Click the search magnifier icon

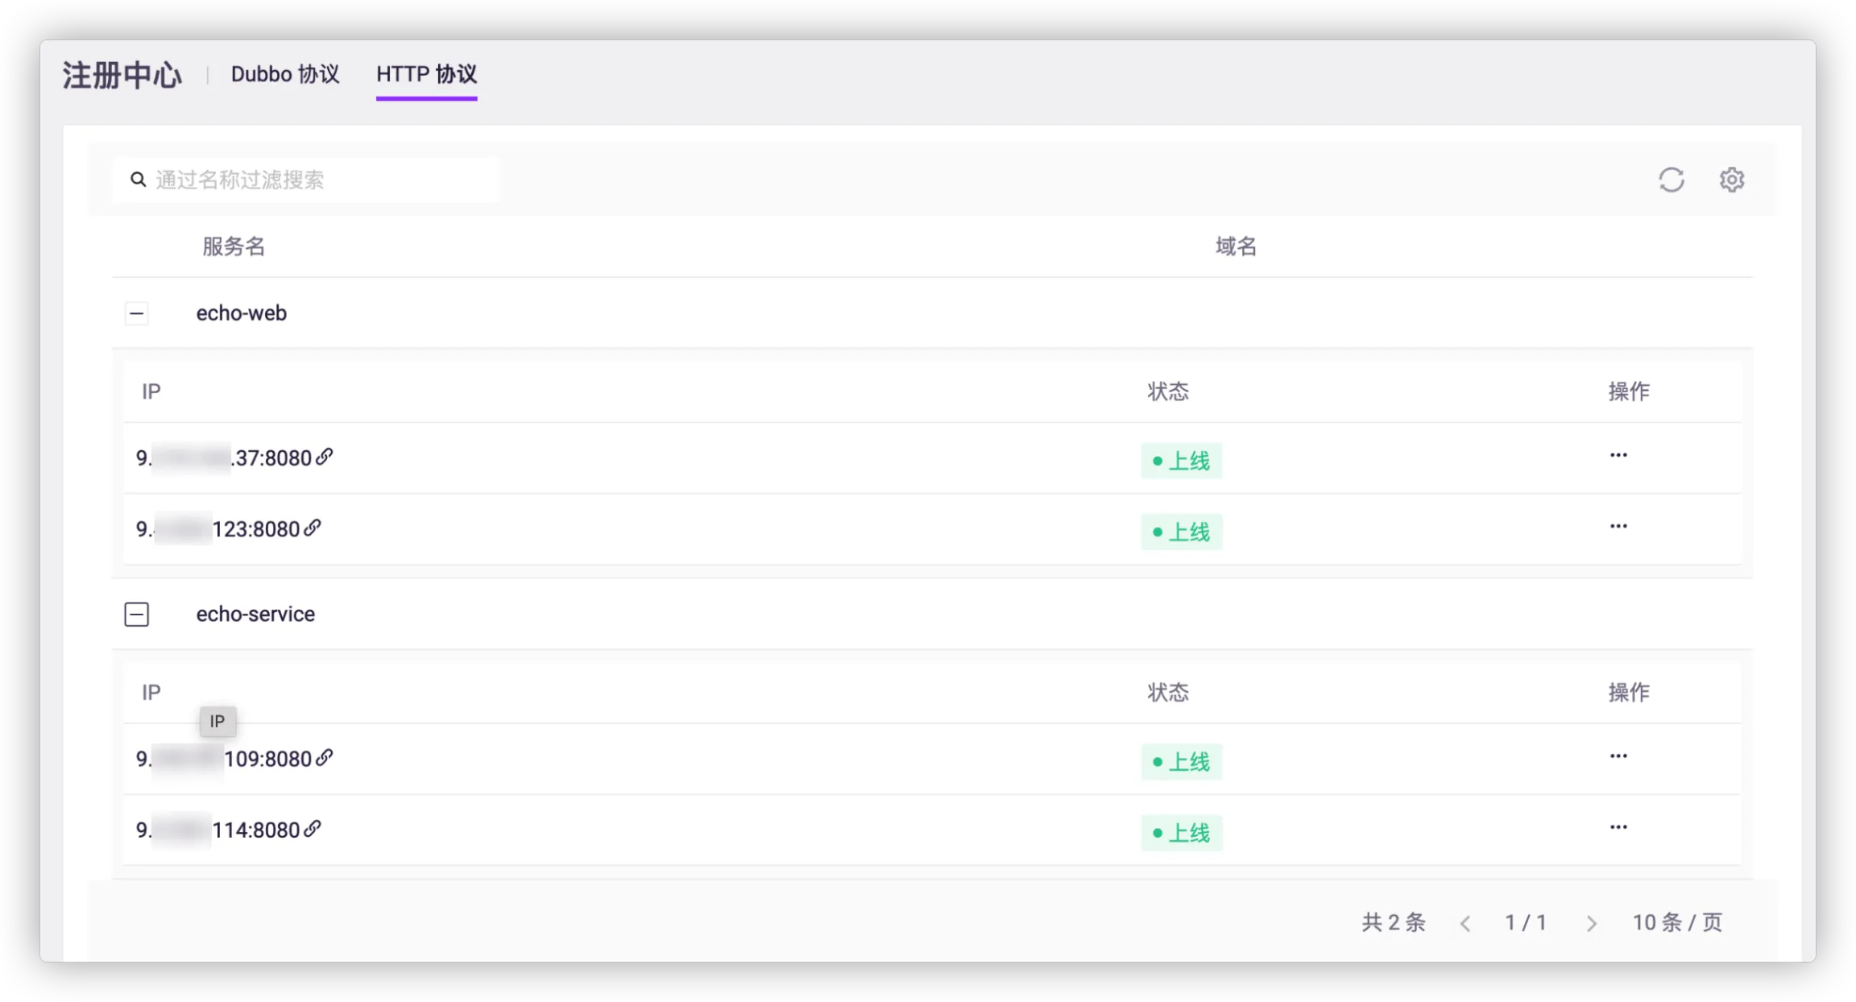[x=139, y=180]
